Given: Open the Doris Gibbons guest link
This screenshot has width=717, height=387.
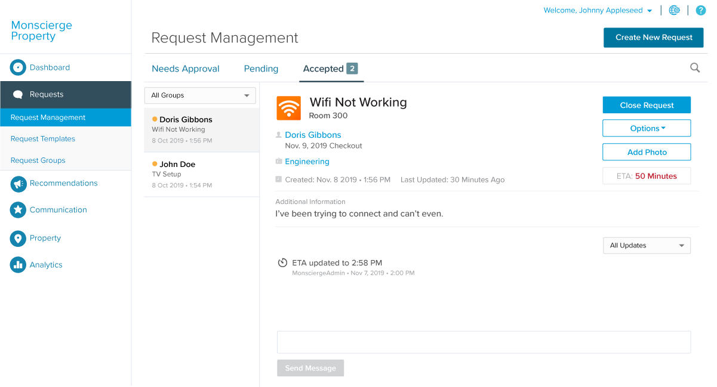Looking at the screenshot, I should 313,135.
